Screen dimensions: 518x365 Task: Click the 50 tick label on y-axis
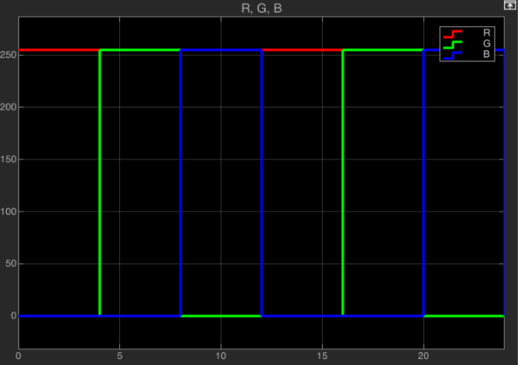click(x=10, y=264)
